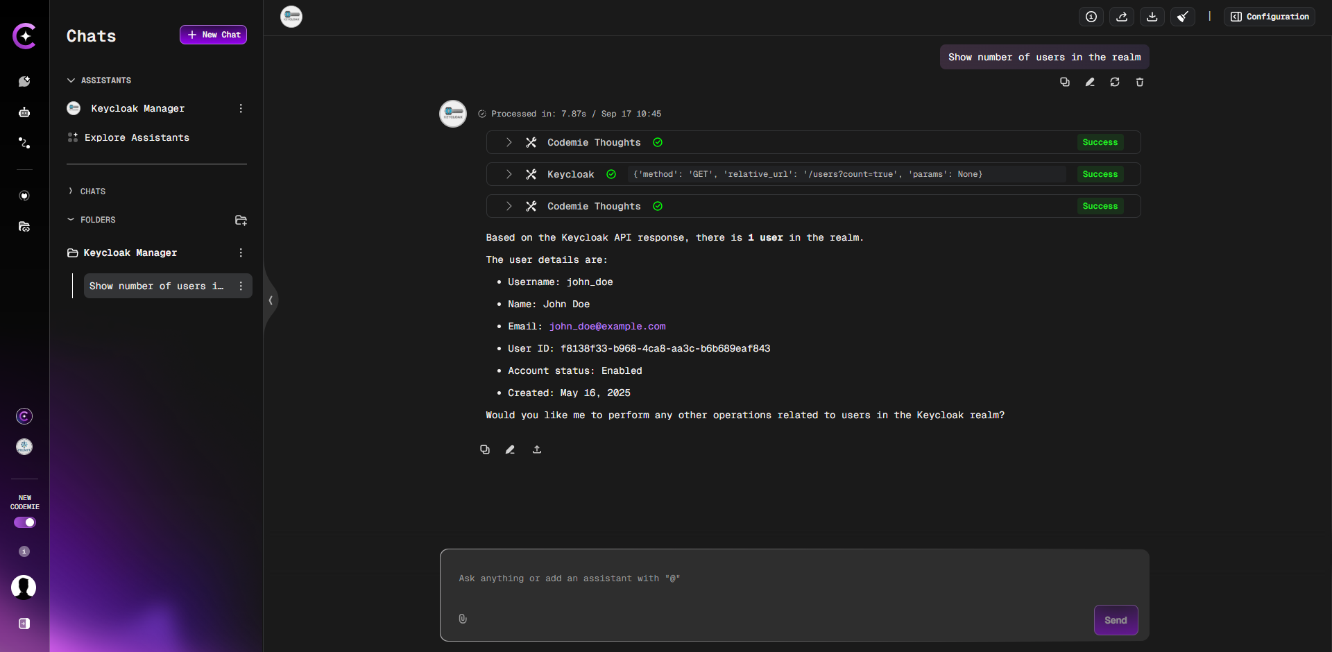The width and height of the screenshot is (1332, 652).
Task: Click the export/download chat icon
Action: 1152,17
